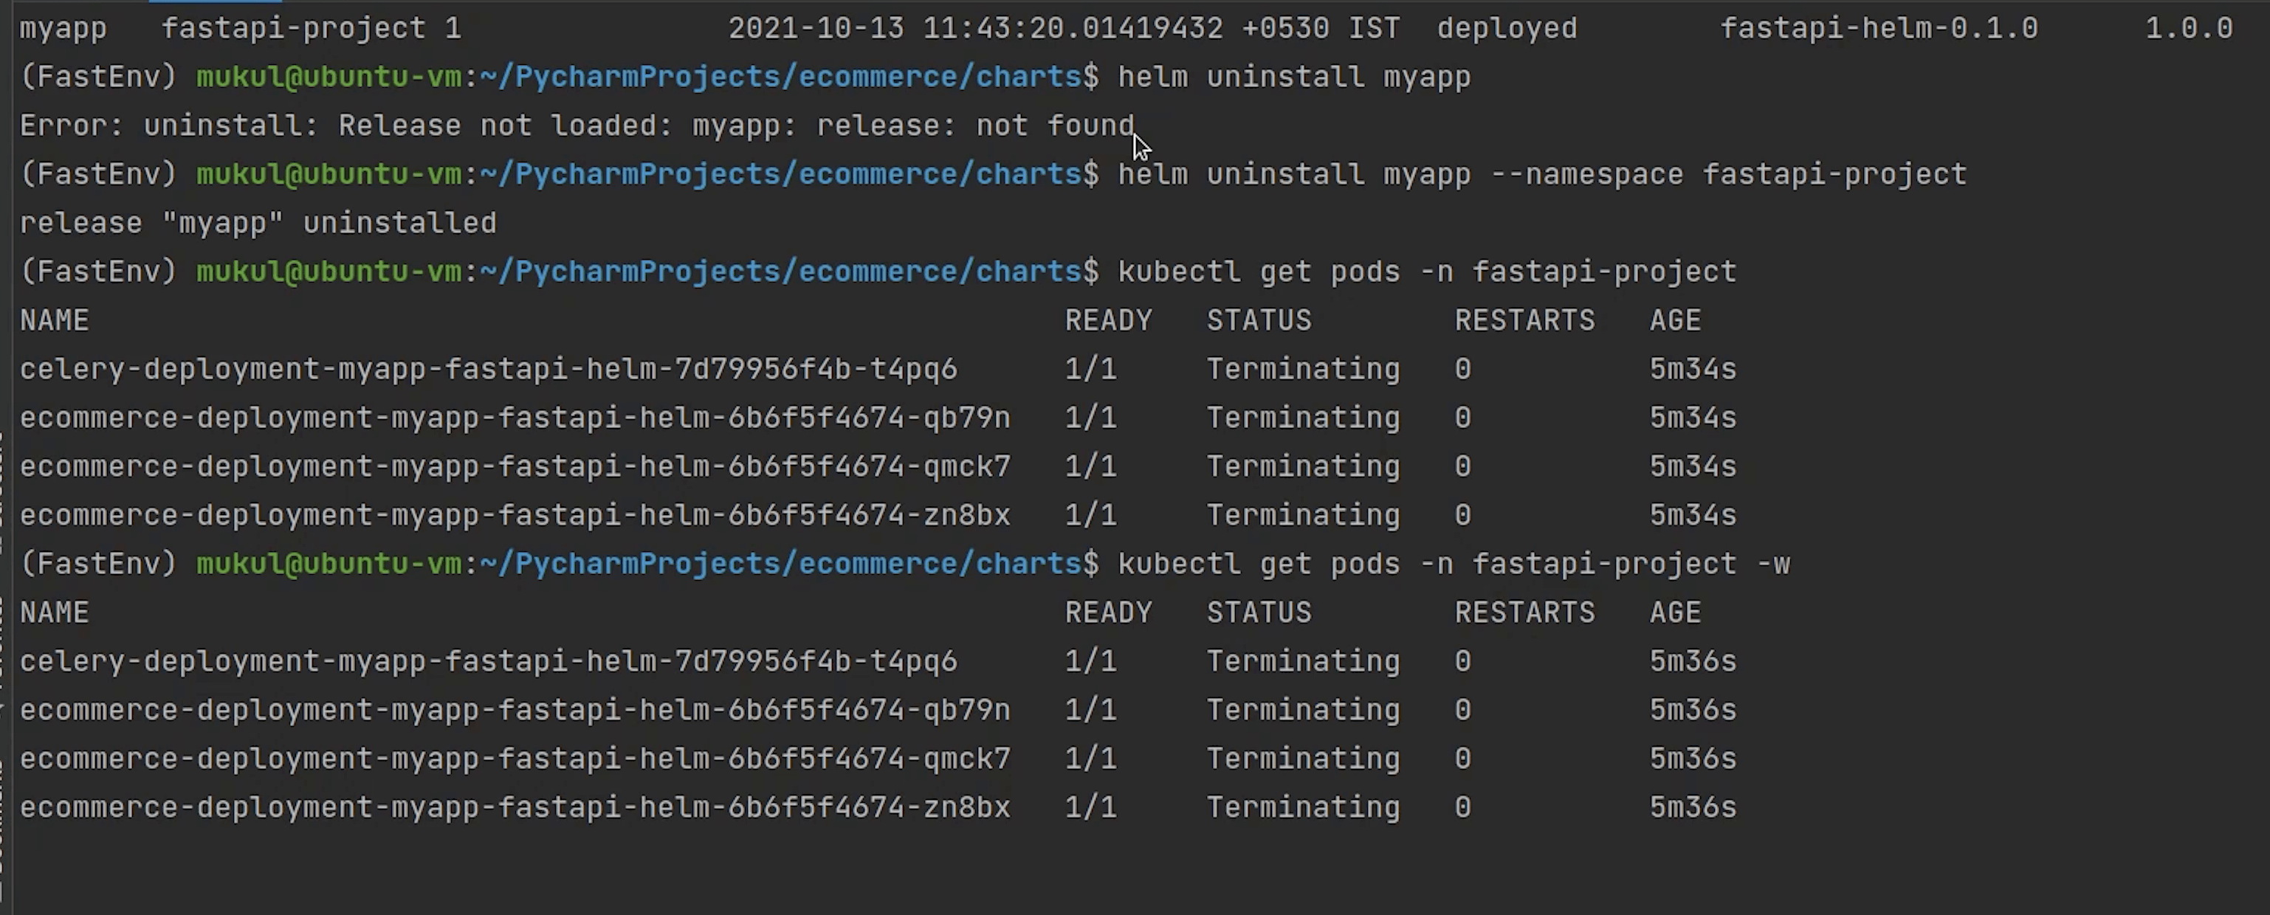This screenshot has width=2270, height=915.
Task: Click the 'release "myapp" uninstalled' message
Action: [x=258, y=224]
